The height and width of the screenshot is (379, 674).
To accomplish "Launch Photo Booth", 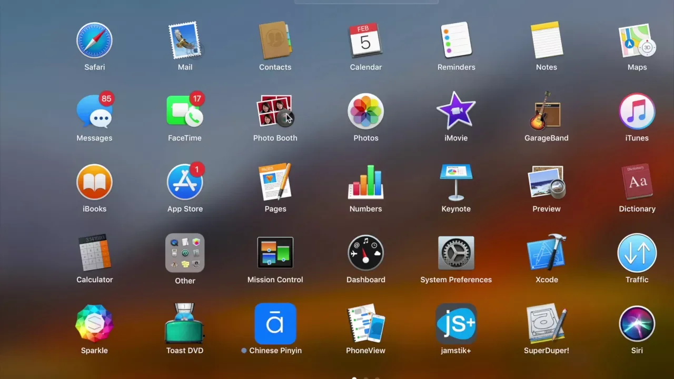I will (x=275, y=111).
